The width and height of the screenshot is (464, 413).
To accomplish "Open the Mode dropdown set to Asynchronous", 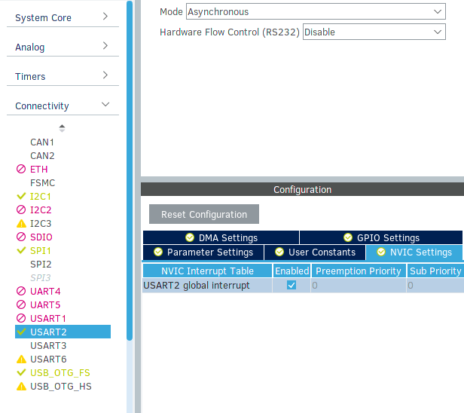I will coord(316,12).
